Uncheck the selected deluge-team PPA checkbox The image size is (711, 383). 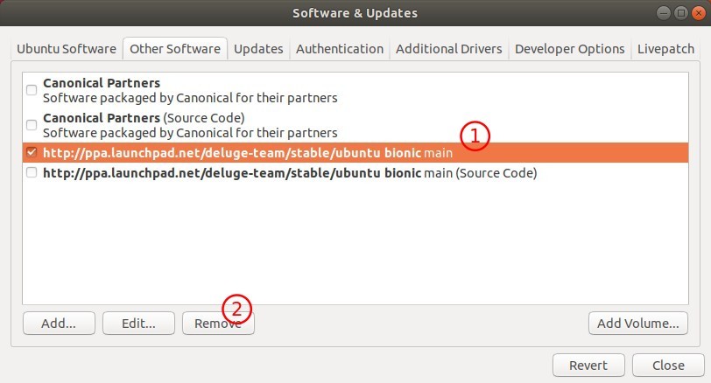32,152
